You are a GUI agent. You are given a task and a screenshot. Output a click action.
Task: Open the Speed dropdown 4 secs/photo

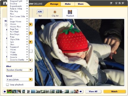click(x=19, y=79)
